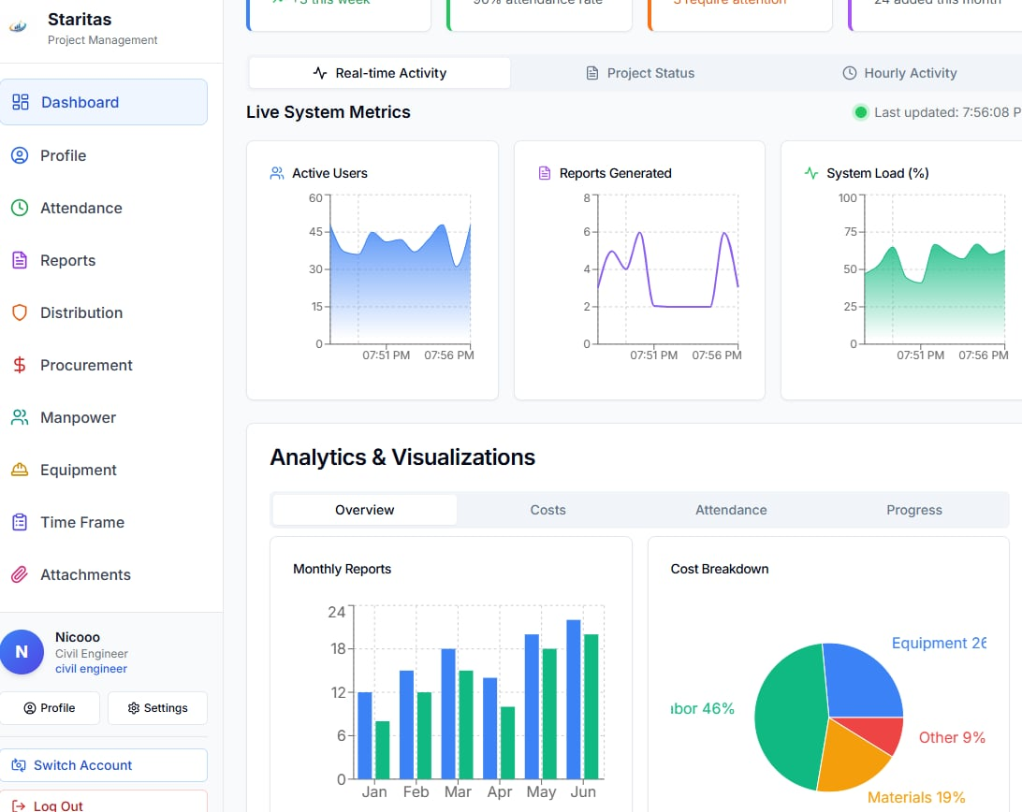1022x812 pixels.
Task: Select the Profile icon in the sidebar
Action: pos(22,155)
